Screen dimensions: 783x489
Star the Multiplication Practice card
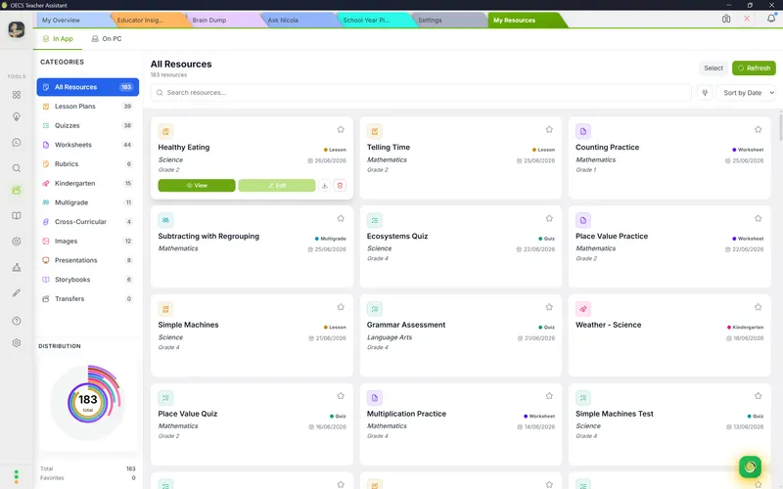point(549,396)
